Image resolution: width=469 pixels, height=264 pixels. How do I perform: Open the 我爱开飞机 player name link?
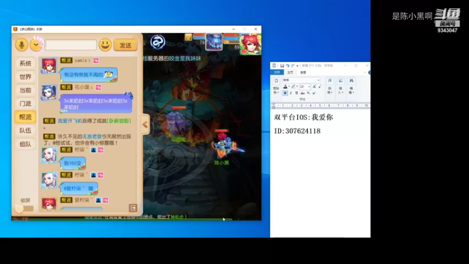tap(70, 121)
